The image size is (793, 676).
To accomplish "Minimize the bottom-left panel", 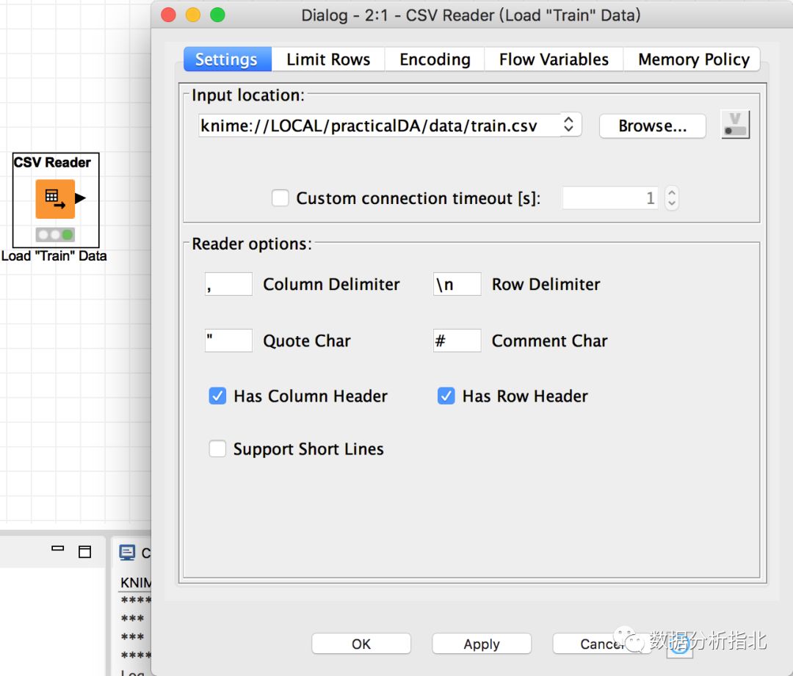I will click(x=58, y=548).
